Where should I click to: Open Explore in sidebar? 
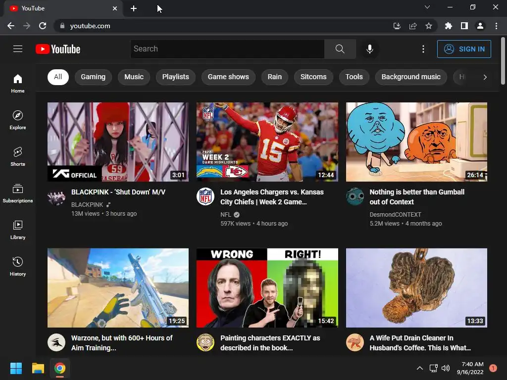(x=18, y=120)
